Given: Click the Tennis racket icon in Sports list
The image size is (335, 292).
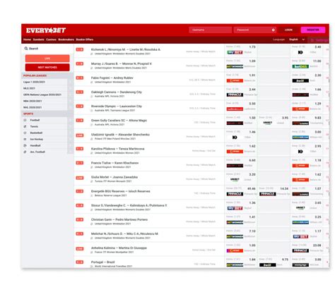Looking at the screenshot, I should [25, 126].
